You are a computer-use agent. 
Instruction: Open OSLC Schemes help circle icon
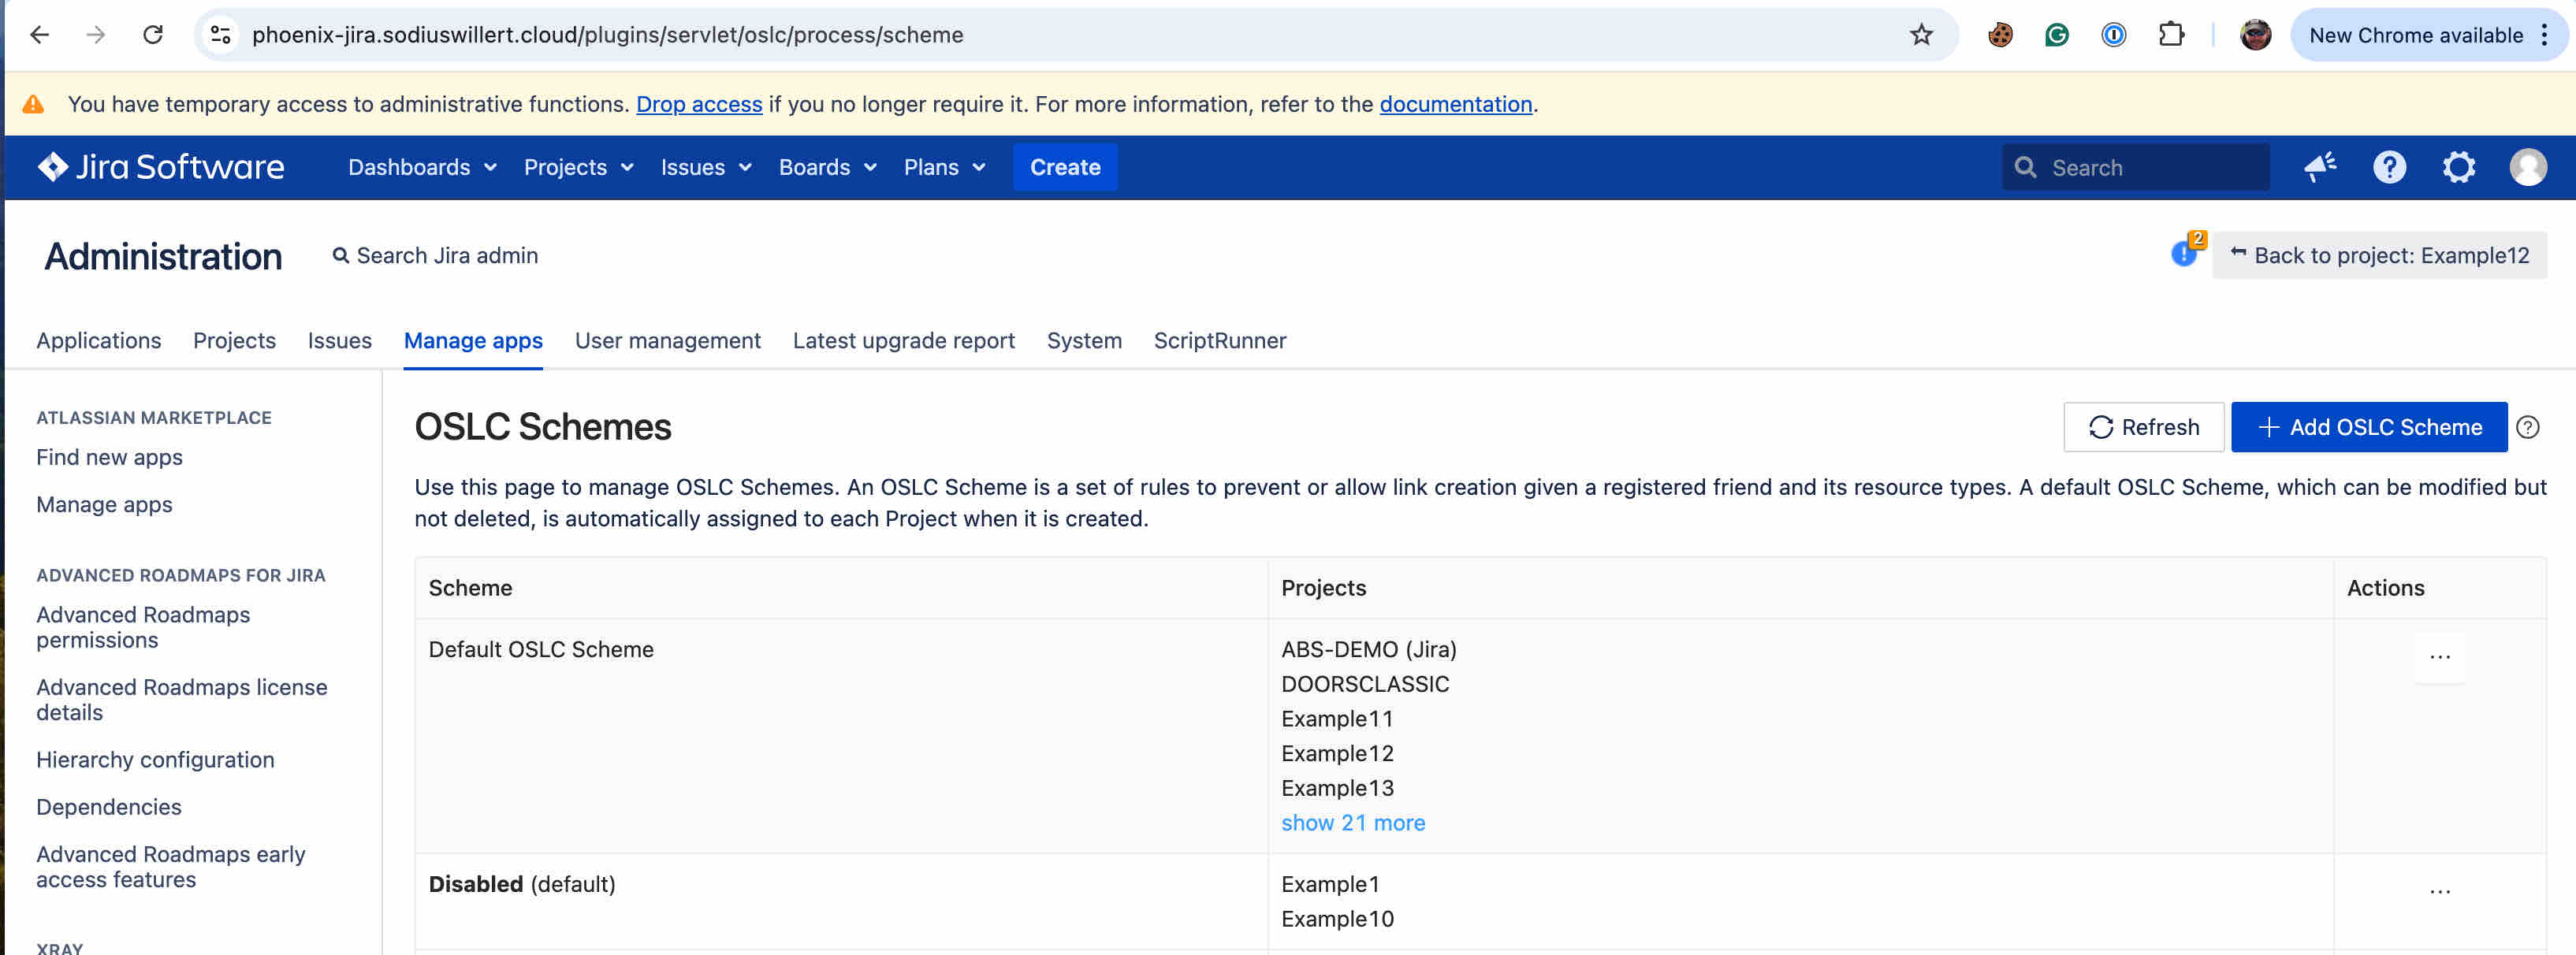2528,427
